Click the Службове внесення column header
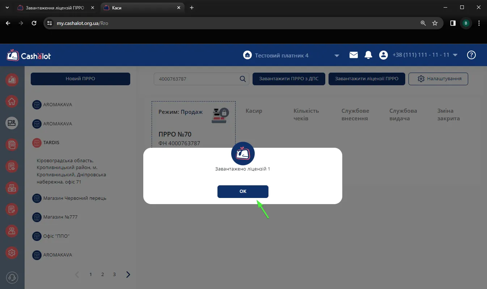Viewport: 487px width, 289px height. (355, 115)
